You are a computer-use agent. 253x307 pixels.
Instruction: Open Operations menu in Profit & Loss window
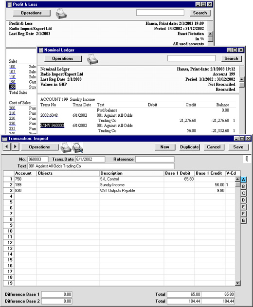[x=31, y=13]
